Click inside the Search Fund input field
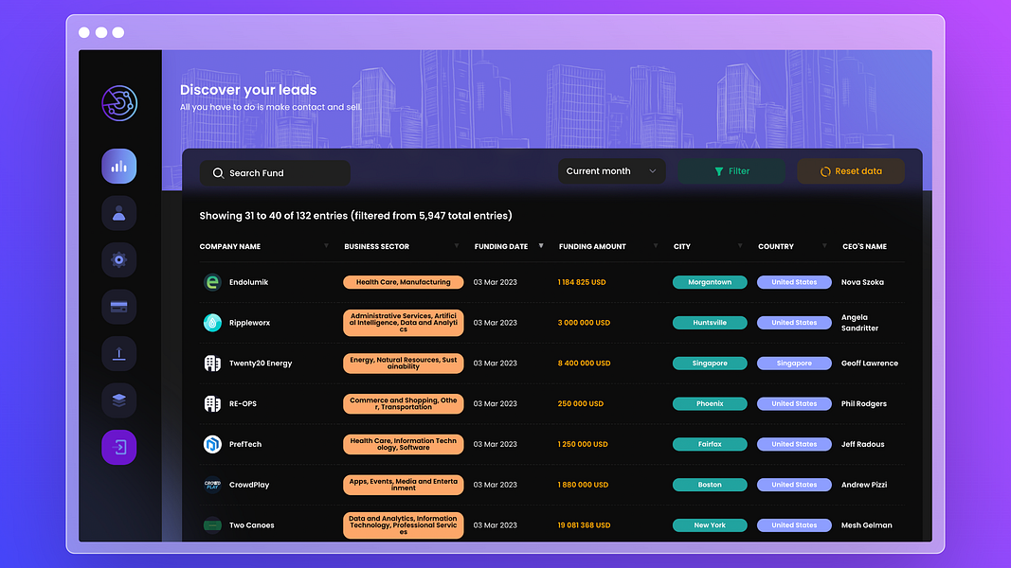The width and height of the screenshot is (1011, 568). click(284, 173)
